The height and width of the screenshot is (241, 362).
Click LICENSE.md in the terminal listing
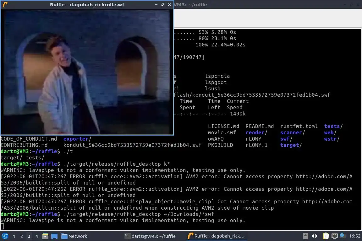(x=223, y=126)
